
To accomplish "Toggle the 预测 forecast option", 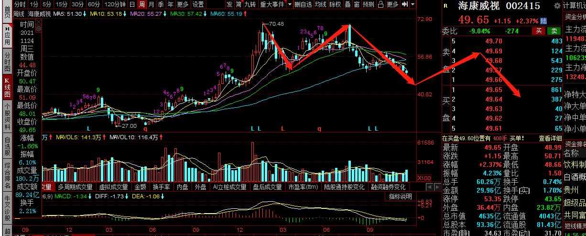I will tap(368, 4).
